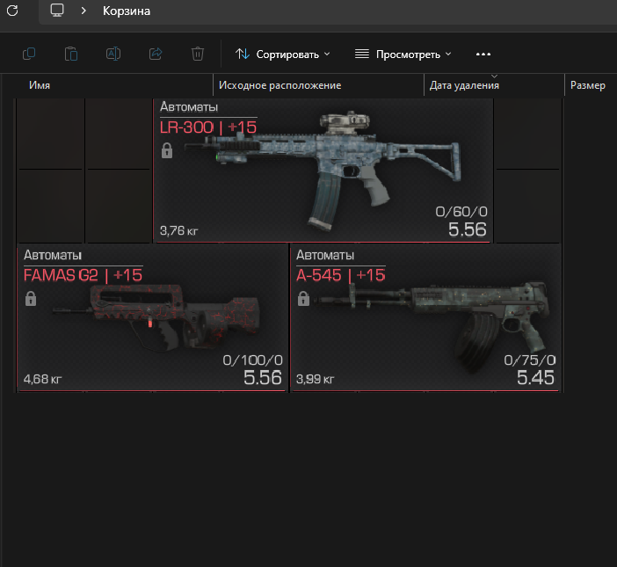The image size is (617, 567).
Task: Expand the breadcrumb chevron before Корзина
Action: [83, 11]
